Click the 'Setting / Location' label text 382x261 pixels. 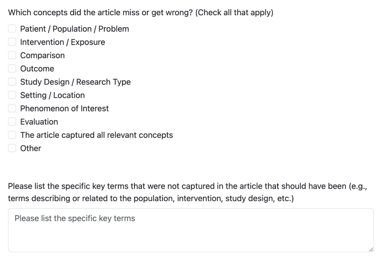pos(53,95)
